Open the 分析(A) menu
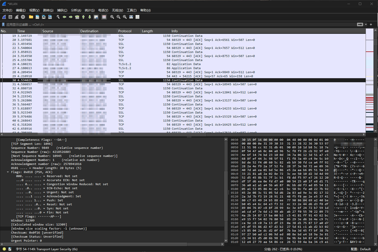378x252 pixels. [x=76, y=10]
